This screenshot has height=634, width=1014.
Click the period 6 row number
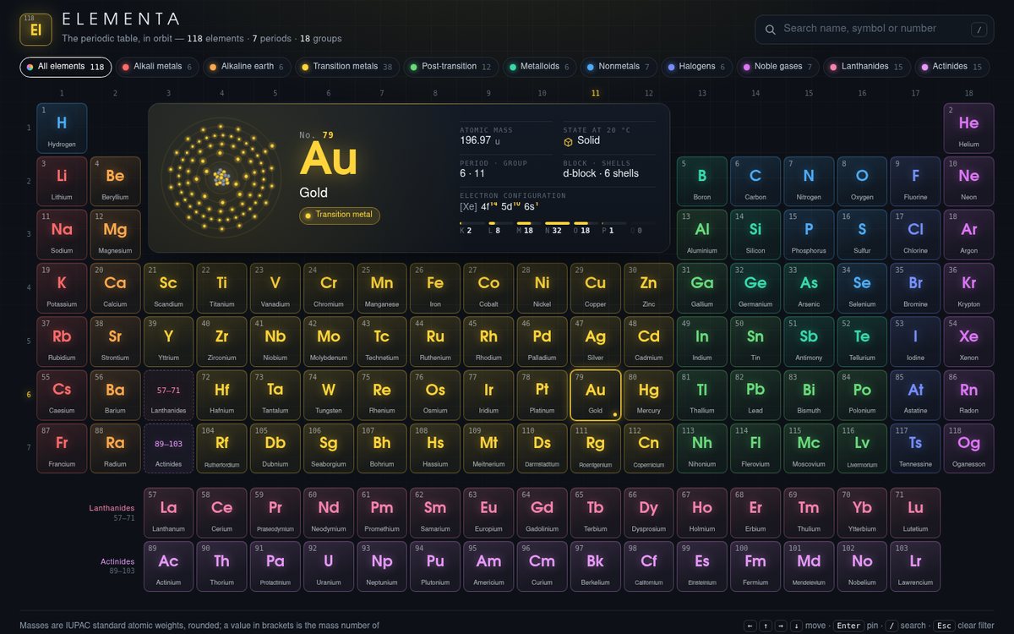pos(29,395)
